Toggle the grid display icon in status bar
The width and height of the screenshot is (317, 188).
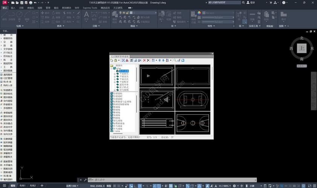coord(115,186)
